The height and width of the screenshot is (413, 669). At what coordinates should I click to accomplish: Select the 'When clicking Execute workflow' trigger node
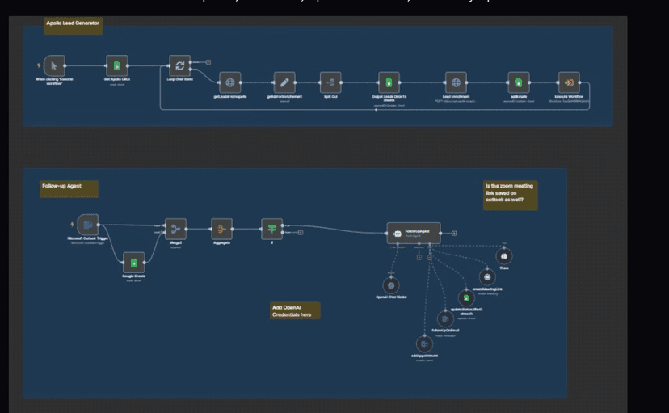coord(54,65)
